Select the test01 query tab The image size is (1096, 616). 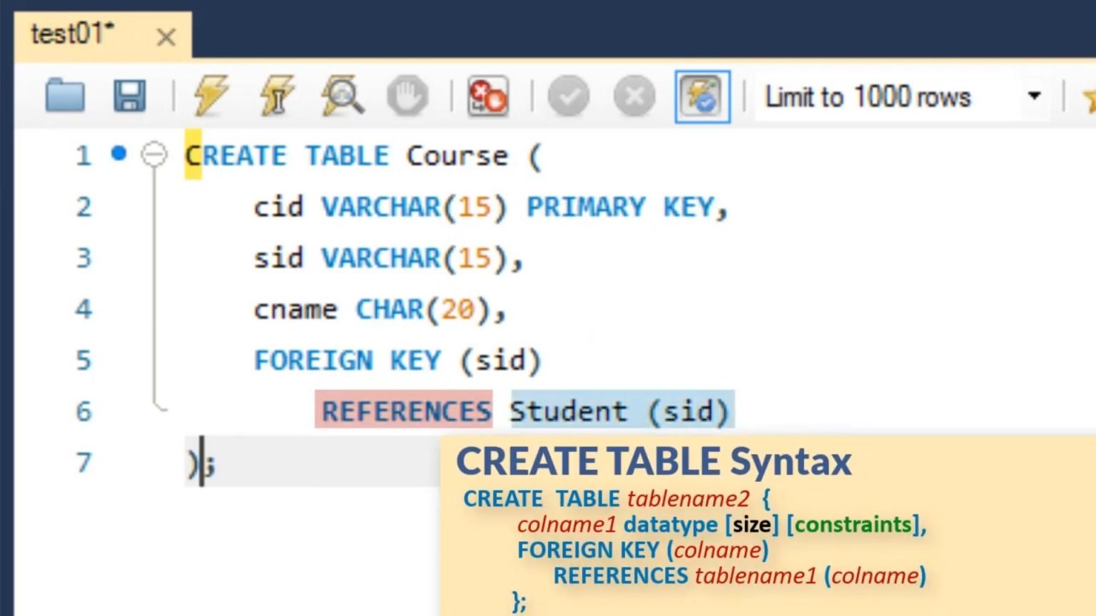tap(73, 34)
